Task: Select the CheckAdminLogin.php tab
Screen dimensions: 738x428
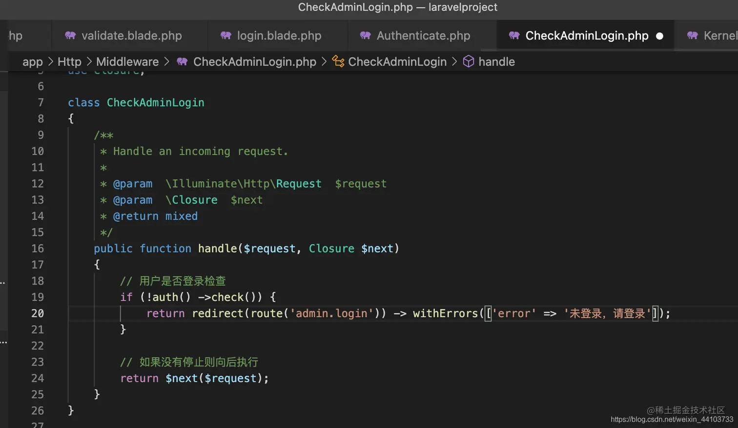Action: click(585, 36)
